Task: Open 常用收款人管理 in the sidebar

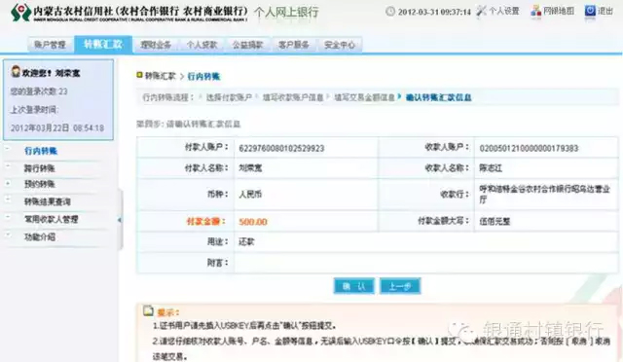Action: (52, 219)
